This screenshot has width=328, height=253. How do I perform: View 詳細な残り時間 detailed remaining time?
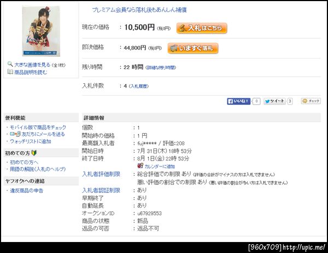[x=161, y=67]
